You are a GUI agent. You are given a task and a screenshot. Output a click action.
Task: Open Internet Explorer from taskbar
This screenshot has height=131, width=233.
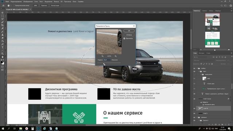click(44, 128)
